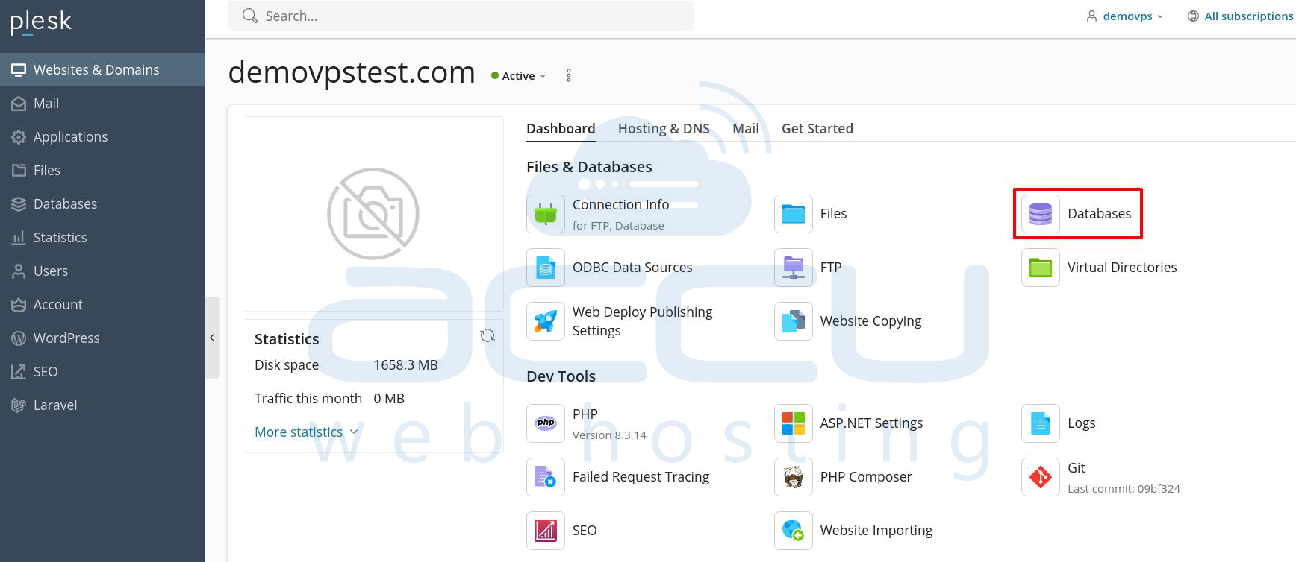This screenshot has width=1296, height=562.
Task: Click the plesk logo
Action: pyautogui.click(x=41, y=22)
